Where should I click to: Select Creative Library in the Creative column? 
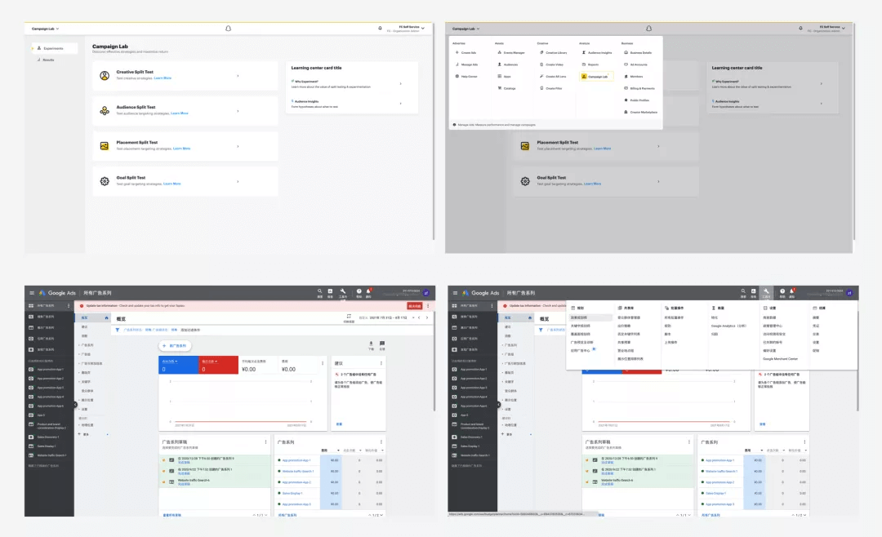tap(554, 53)
